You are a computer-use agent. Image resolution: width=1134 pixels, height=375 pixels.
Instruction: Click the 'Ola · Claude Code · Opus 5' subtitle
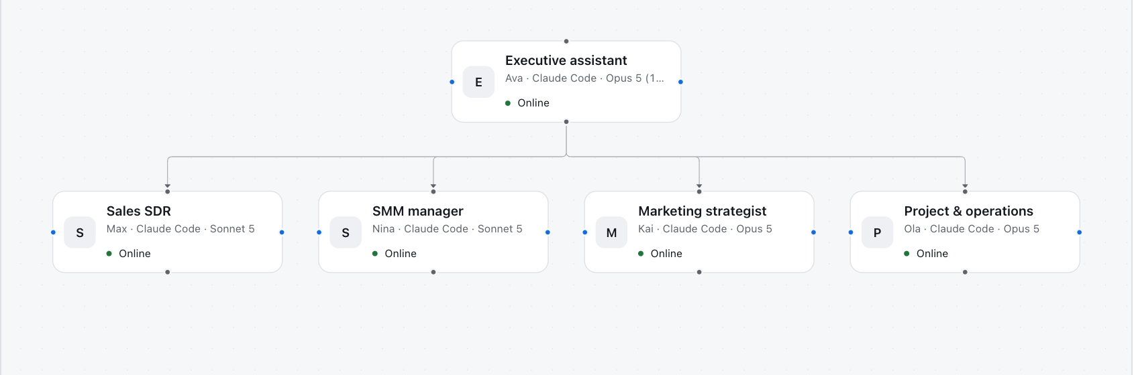click(x=972, y=229)
